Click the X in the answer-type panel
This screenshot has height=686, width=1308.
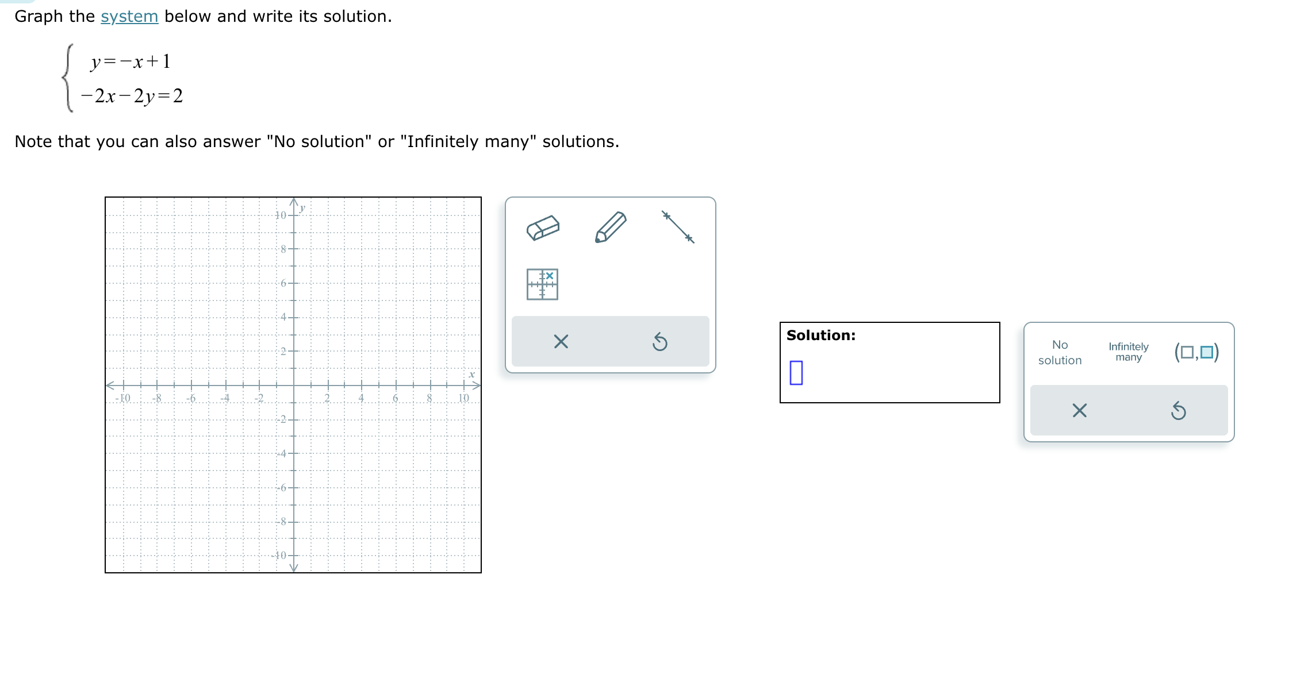point(1080,410)
